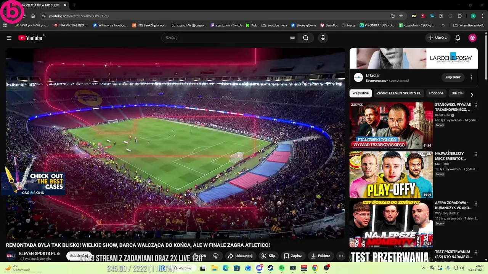The width and height of the screenshot is (488, 274).
Task: Open the on-screen keyboard icon in search box
Action: 292,38
